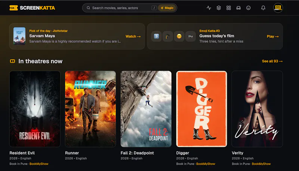The width and height of the screenshot is (299, 171).
Task: Click the nerd face emoji tile
Action: [x=179, y=36]
